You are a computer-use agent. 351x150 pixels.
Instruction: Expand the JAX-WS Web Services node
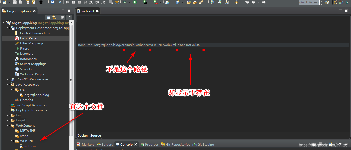[x=7, y=79]
